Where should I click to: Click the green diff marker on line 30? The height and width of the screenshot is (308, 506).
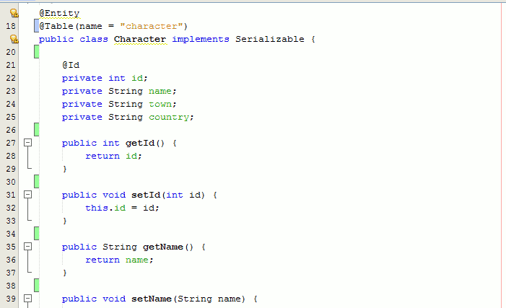coord(35,182)
